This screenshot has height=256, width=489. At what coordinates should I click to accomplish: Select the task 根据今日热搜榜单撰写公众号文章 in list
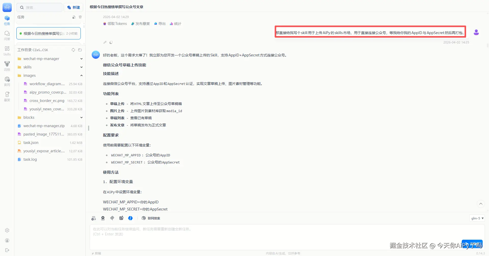48,33
